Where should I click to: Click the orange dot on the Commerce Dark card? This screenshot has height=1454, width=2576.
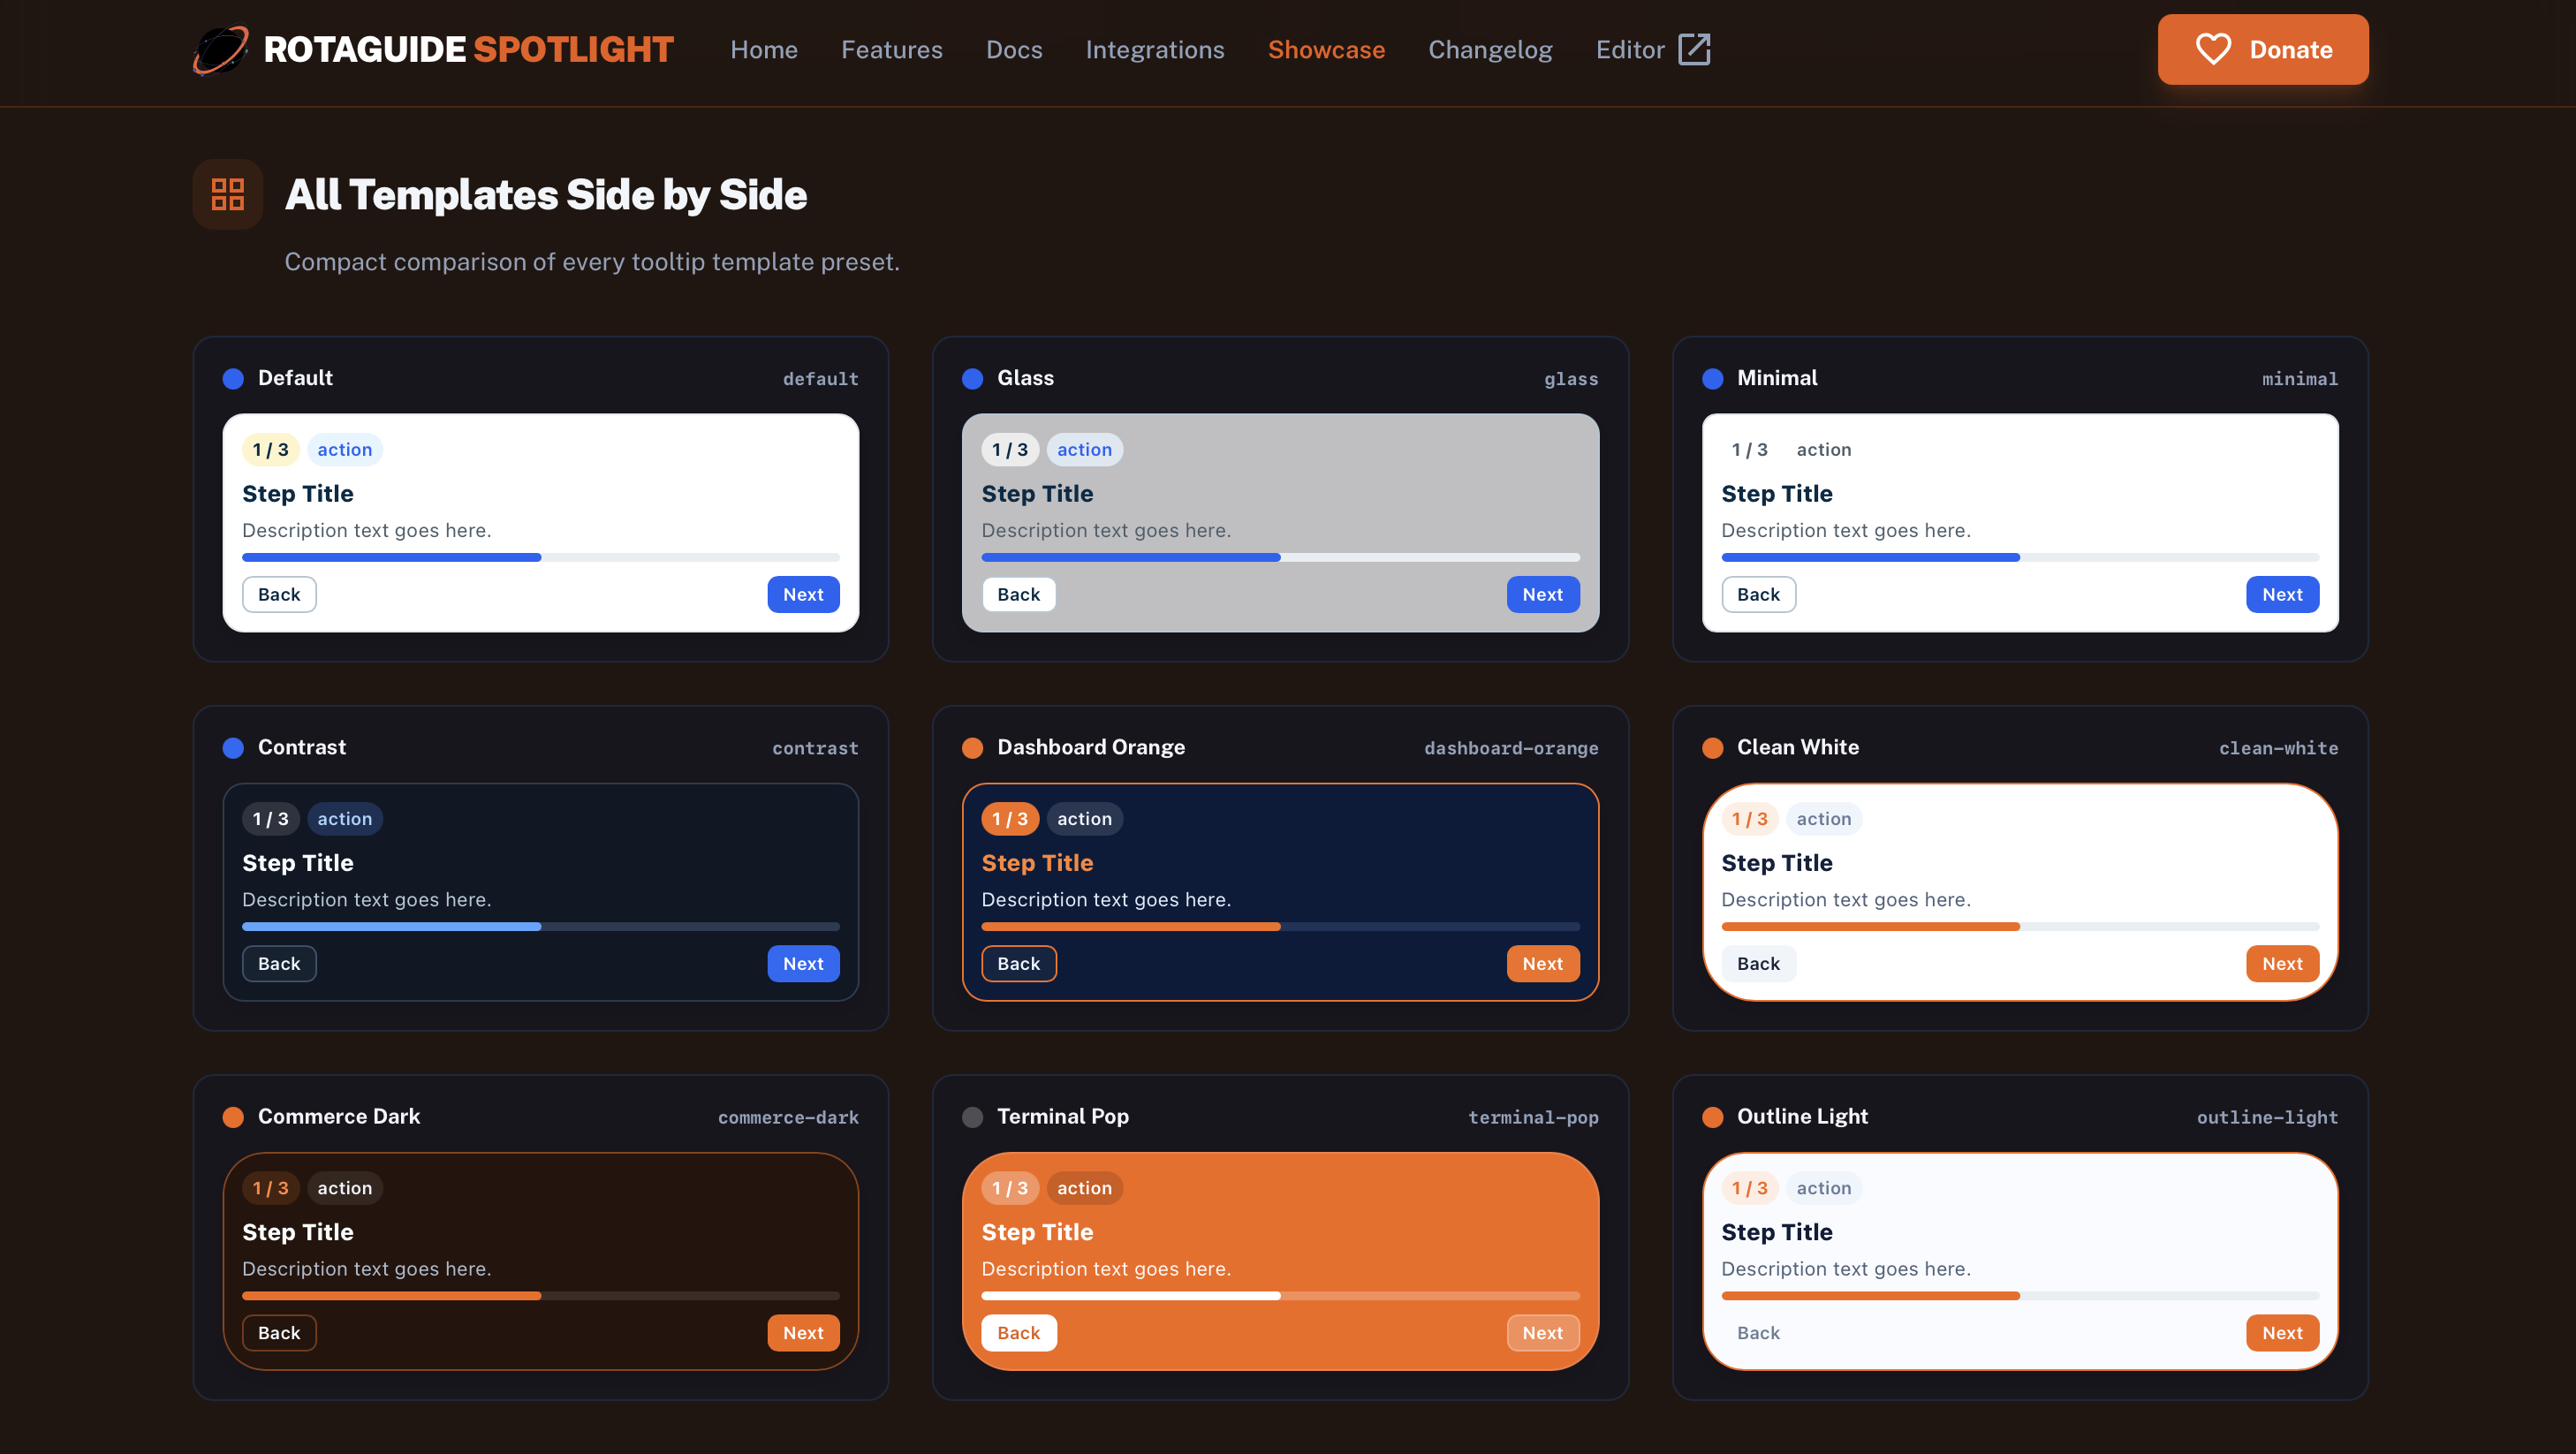[x=233, y=1117]
